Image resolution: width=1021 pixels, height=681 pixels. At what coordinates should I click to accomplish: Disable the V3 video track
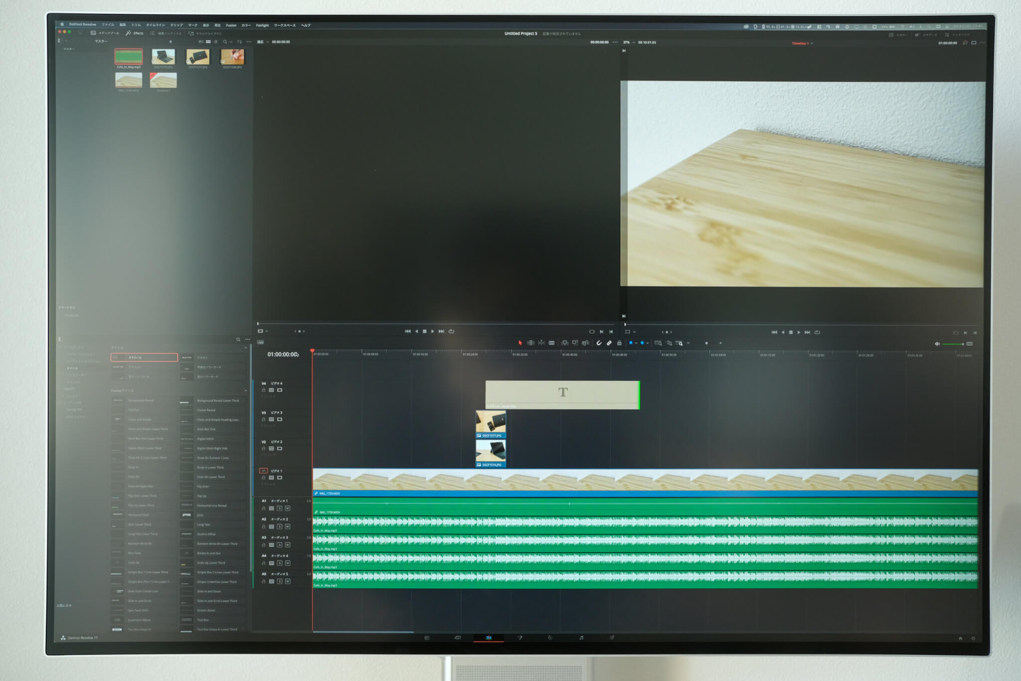(x=280, y=419)
